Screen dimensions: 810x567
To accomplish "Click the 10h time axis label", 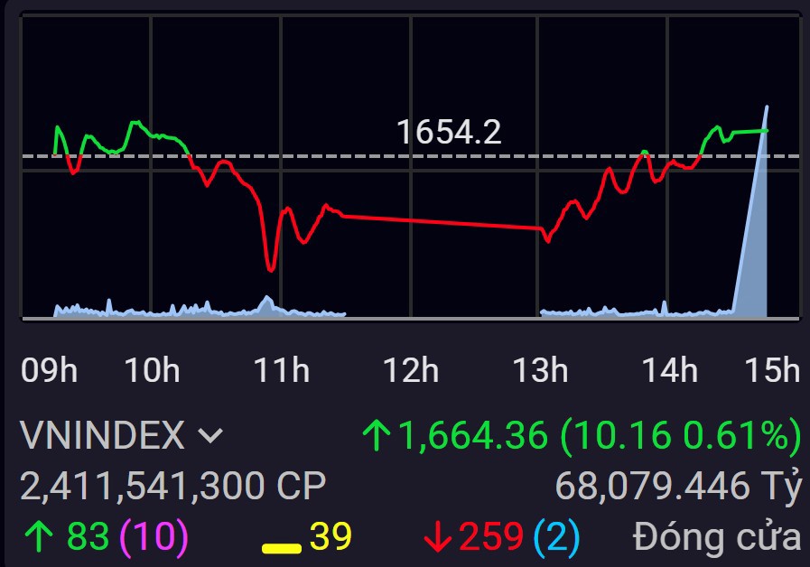I will click(x=152, y=370).
